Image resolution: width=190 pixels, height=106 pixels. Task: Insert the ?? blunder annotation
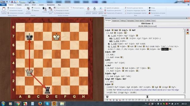(139, 100)
